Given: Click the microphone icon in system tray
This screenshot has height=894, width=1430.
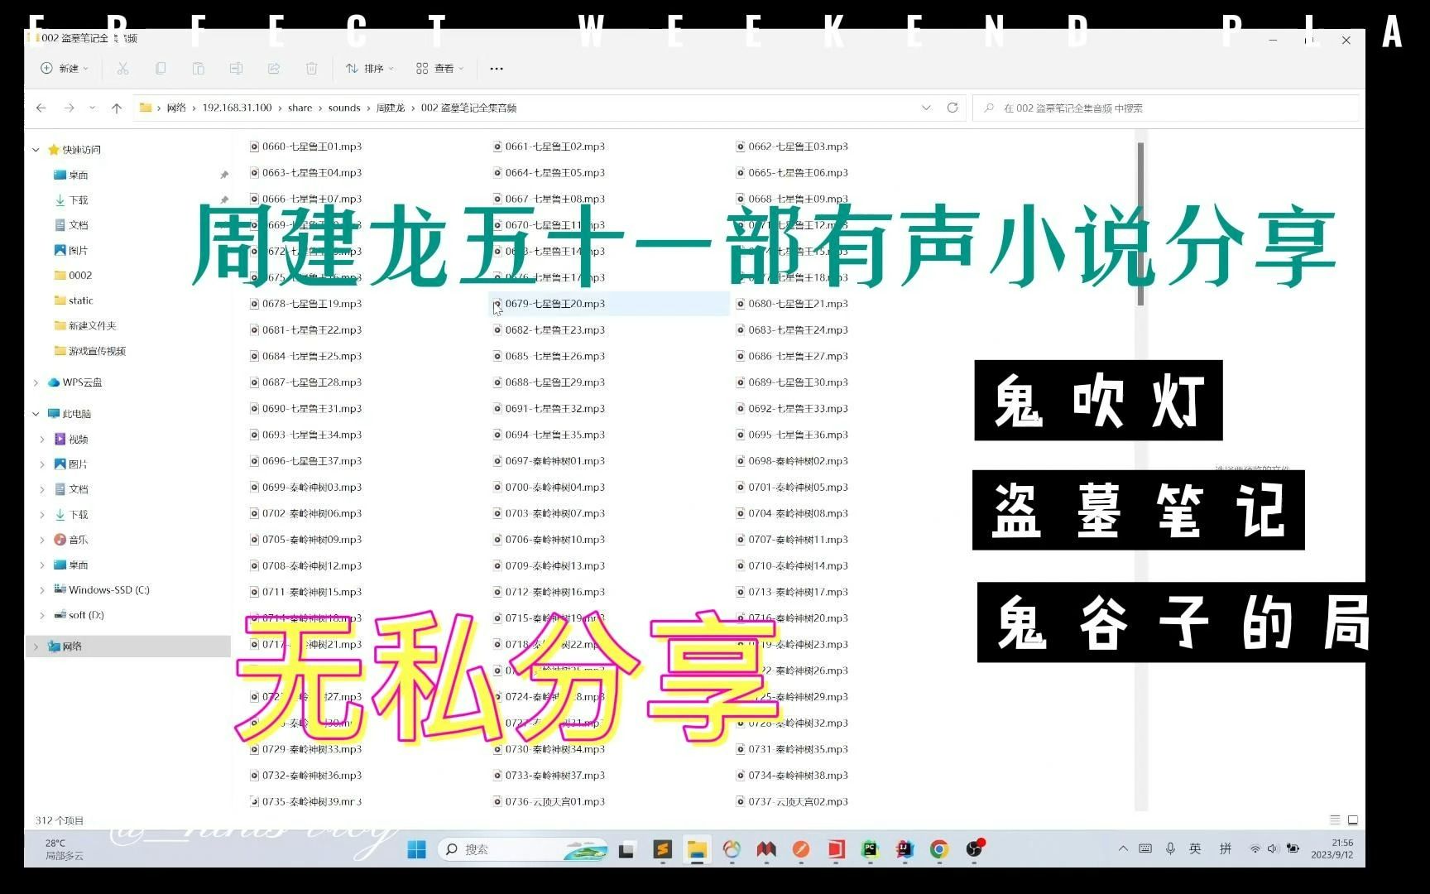Looking at the screenshot, I should (1170, 848).
